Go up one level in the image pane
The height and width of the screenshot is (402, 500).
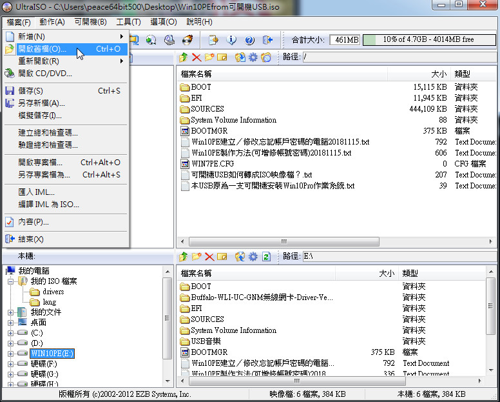184,57
